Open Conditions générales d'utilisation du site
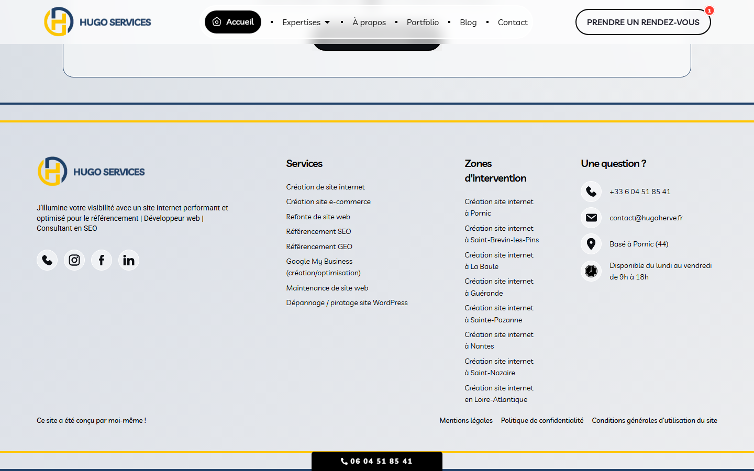 [655, 420]
